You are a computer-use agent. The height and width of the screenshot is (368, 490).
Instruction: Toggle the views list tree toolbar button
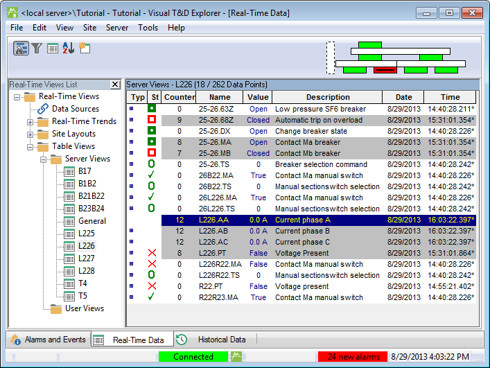click(x=21, y=49)
